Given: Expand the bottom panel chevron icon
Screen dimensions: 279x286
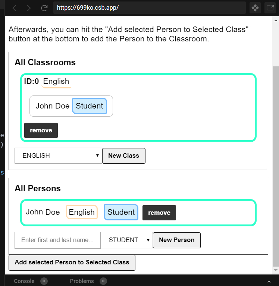Looking at the screenshot, I should click(269, 282).
